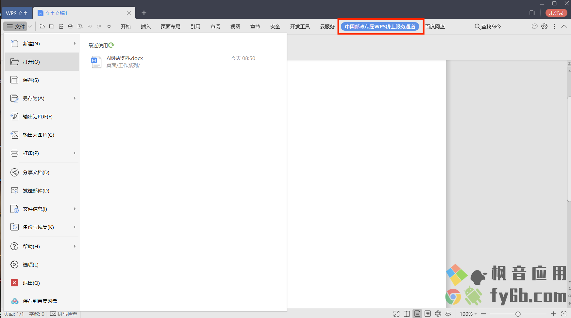Viewport: 571px width, 318px height.
Task: Expand the 新建(N) submenu arrow
Action: 75,43
